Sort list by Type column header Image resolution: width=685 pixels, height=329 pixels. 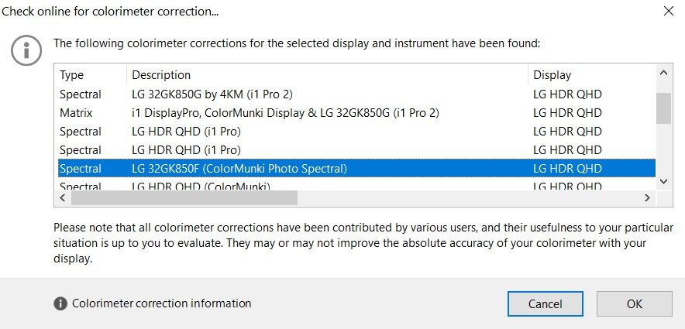click(91, 75)
